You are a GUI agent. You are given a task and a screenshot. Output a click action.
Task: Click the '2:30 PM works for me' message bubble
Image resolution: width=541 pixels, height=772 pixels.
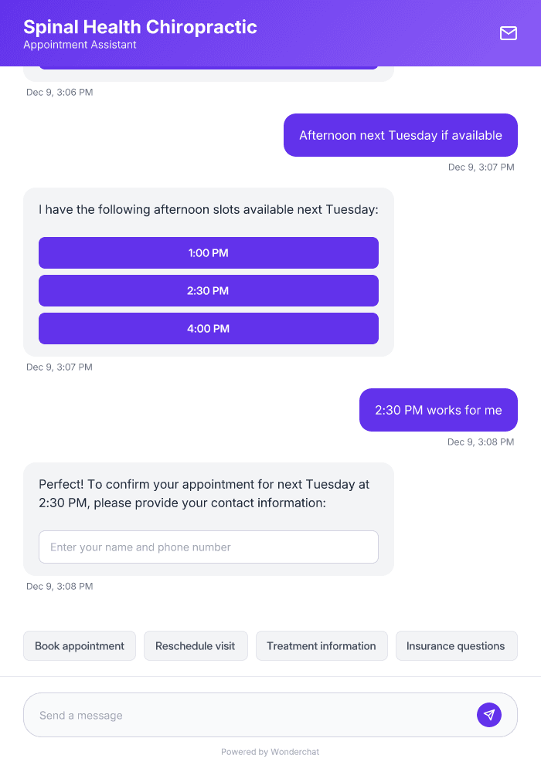(438, 410)
